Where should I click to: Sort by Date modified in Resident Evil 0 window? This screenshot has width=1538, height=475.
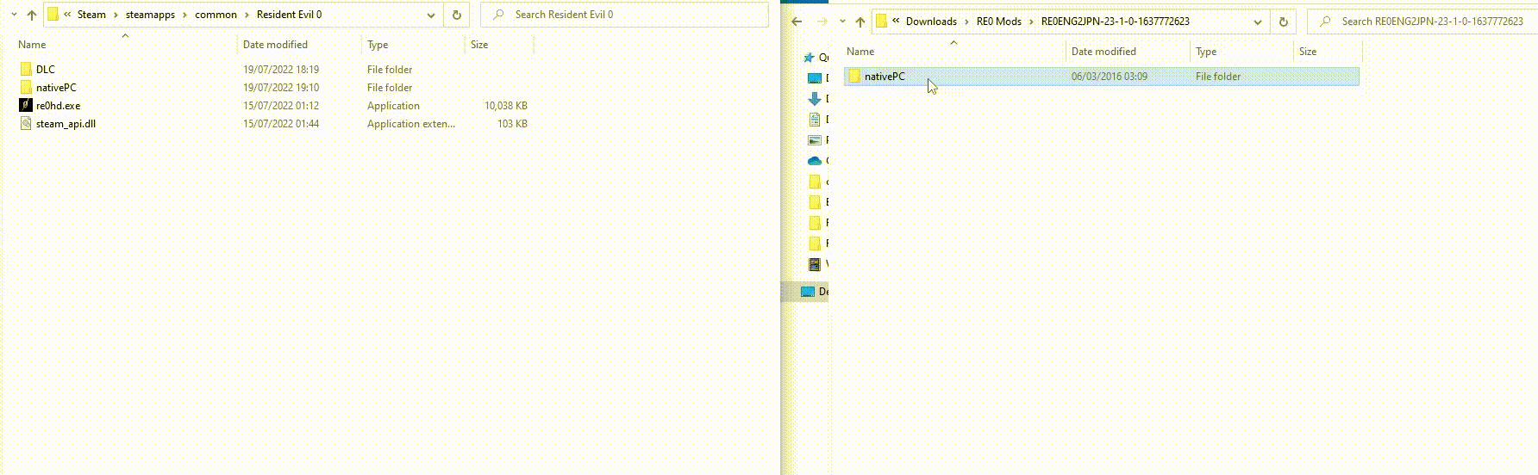(x=275, y=45)
